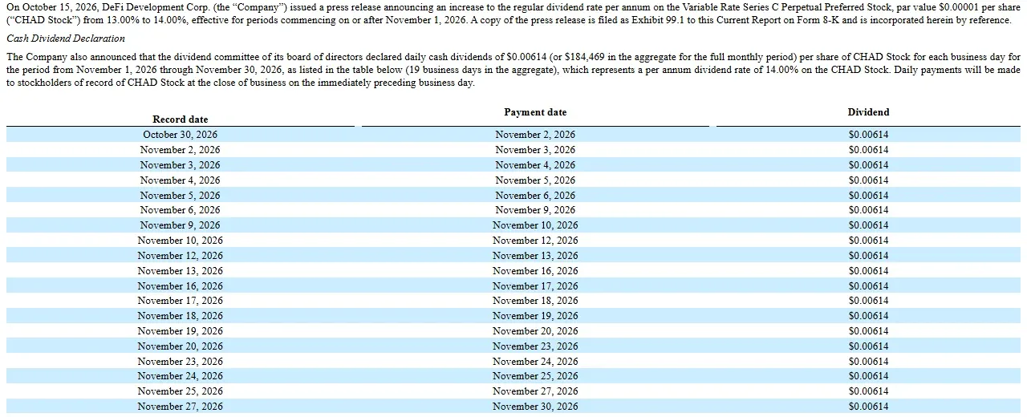Click record date 'November 18, 2026'
The image size is (1027, 417).
pos(181,316)
